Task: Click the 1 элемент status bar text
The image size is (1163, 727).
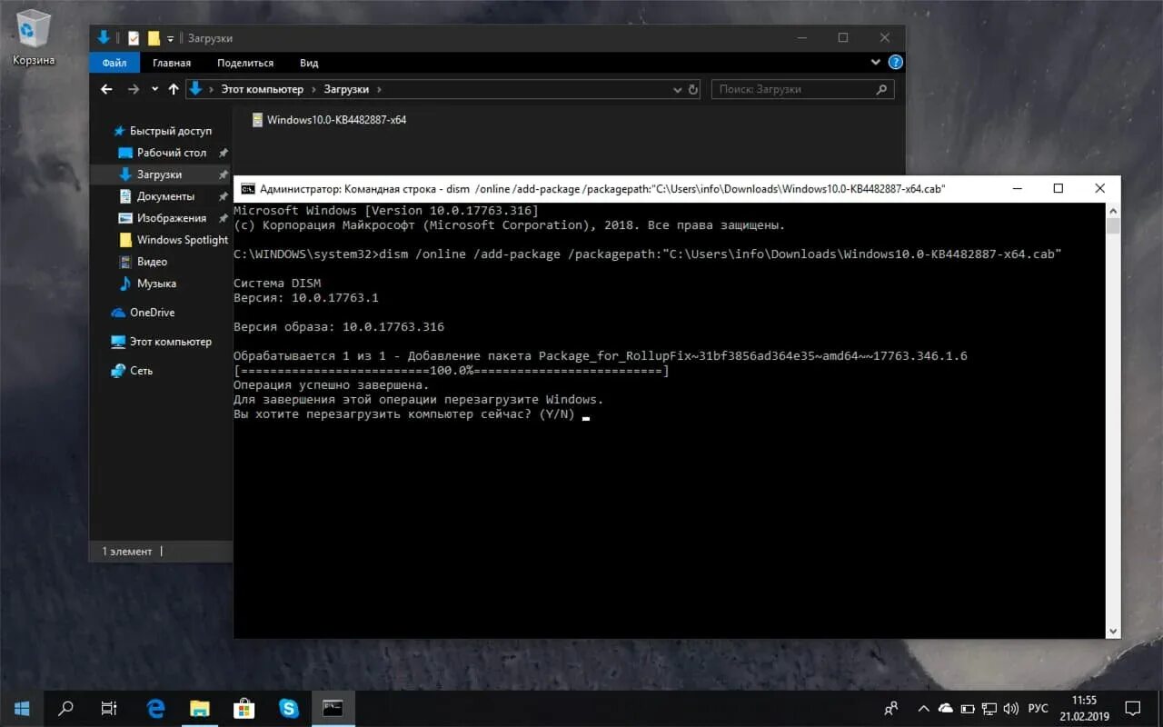Action: click(127, 552)
